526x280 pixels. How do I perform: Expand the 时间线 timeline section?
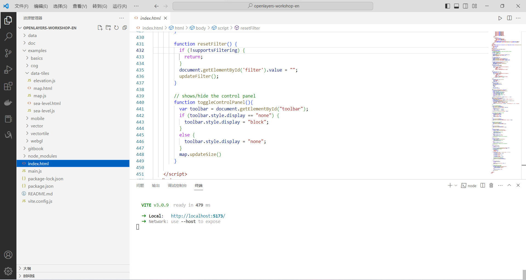tap(73, 276)
